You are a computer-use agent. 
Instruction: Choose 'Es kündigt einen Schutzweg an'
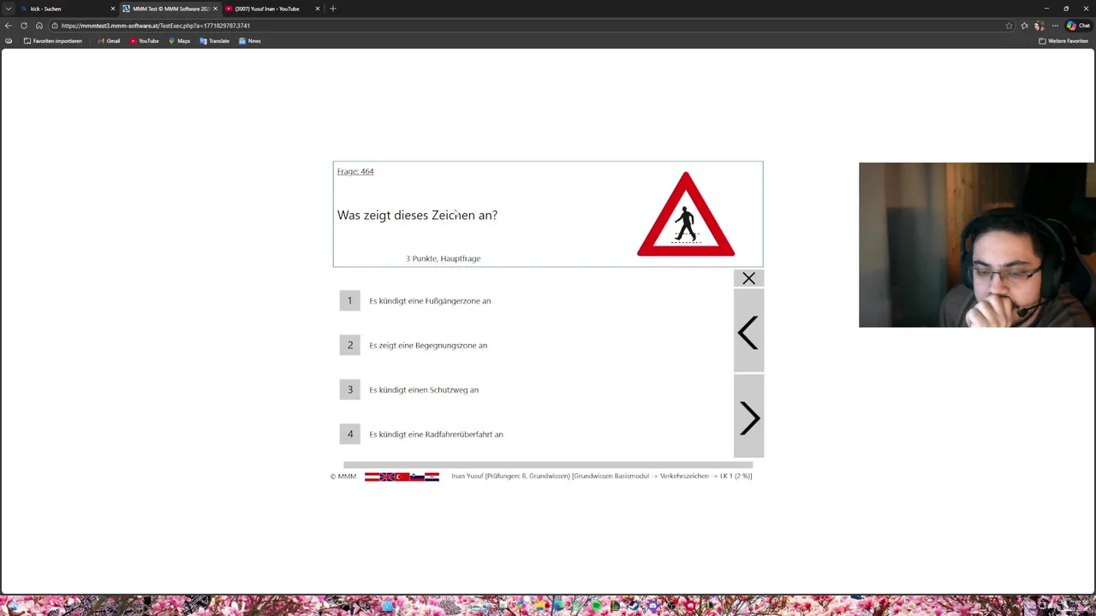[x=424, y=390]
